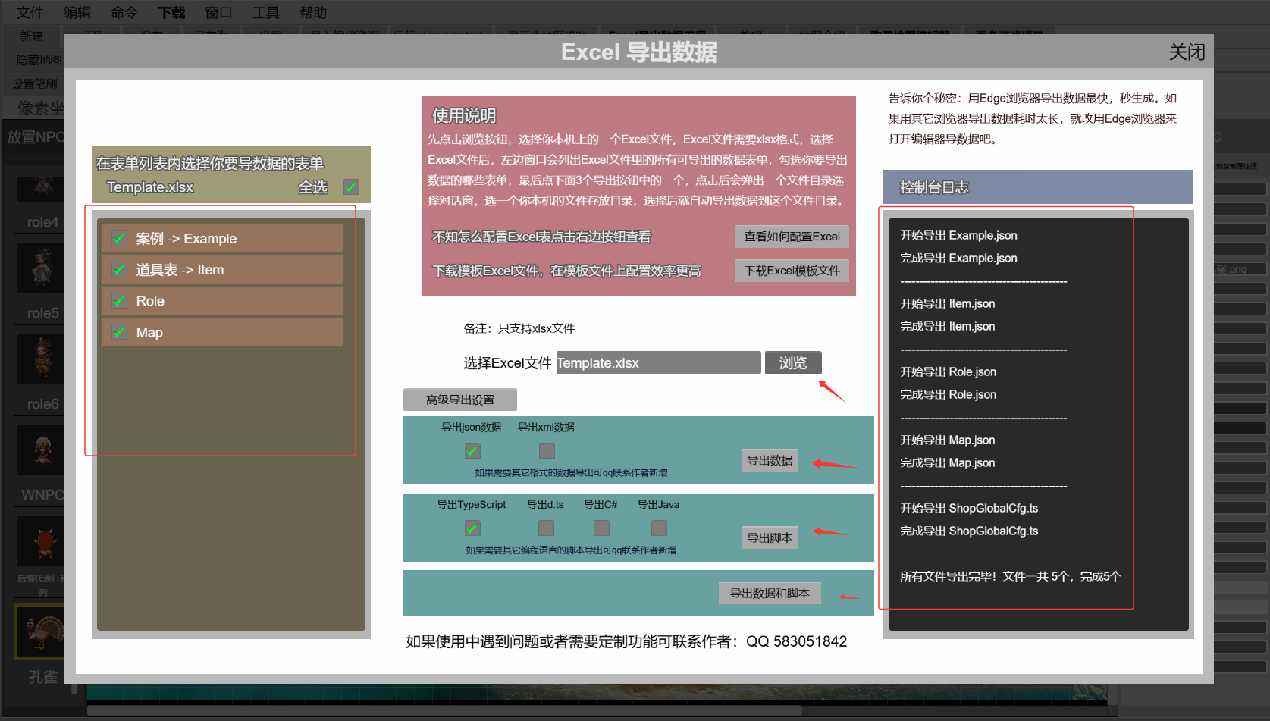Open the 命令 menu
This screenshot has width=1270, height=721.
[124, 12]
